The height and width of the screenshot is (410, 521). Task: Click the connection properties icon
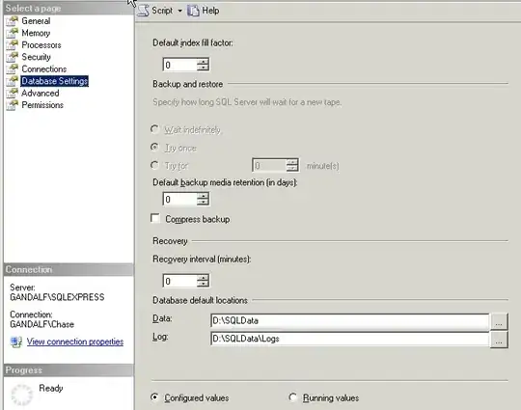(x=16, y=342)
